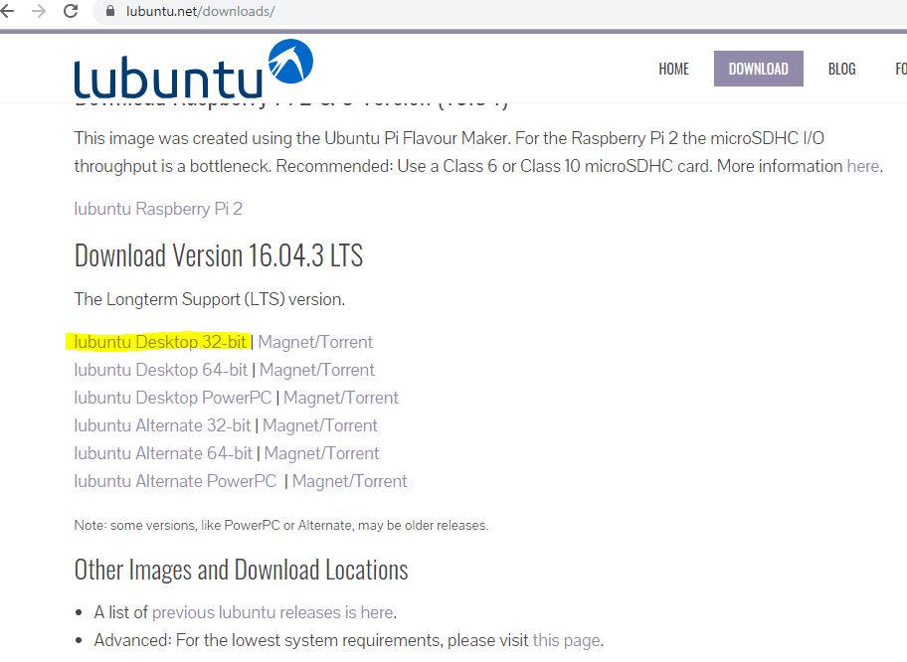The height and width of the screenshot is (662, 907).
Task: Reload the page with the refresh icon
Action: coord(71,11)
